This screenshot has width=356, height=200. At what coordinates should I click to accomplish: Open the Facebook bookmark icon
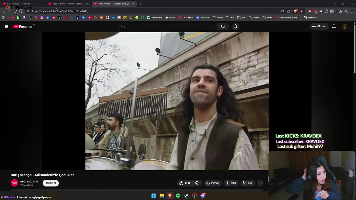point(48,17)
